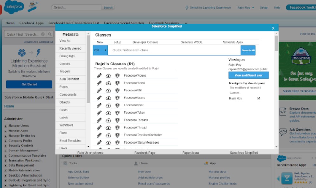Viewport: 316px width, 188px height.
Task: Go to the Home tab
Action: coord(10,23)
